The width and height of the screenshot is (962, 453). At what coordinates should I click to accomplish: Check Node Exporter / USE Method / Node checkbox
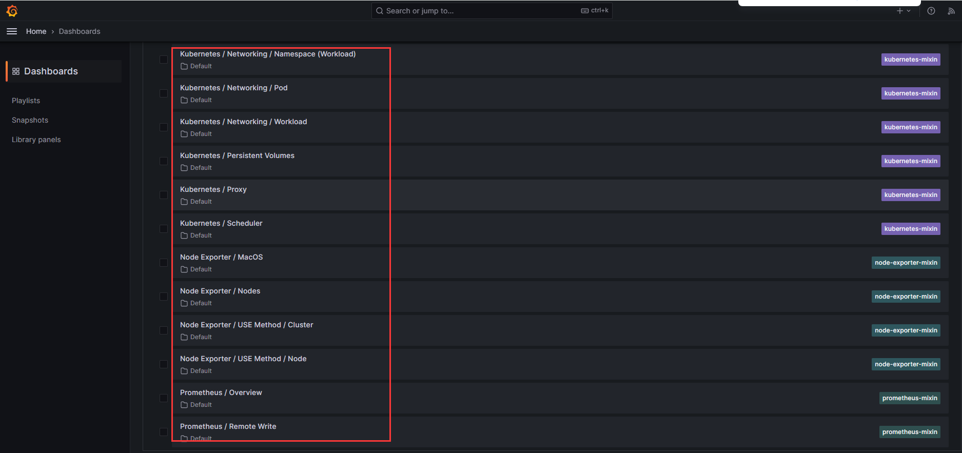tap(164, 364)
